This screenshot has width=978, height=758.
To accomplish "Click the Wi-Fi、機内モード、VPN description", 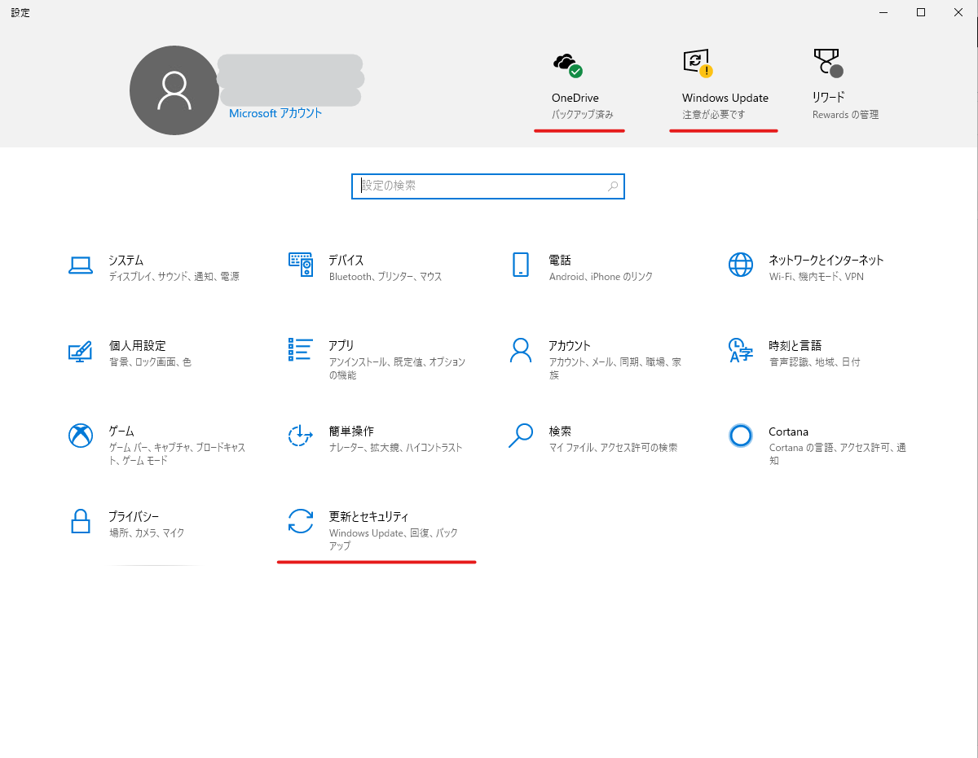I will coord(817,277).
